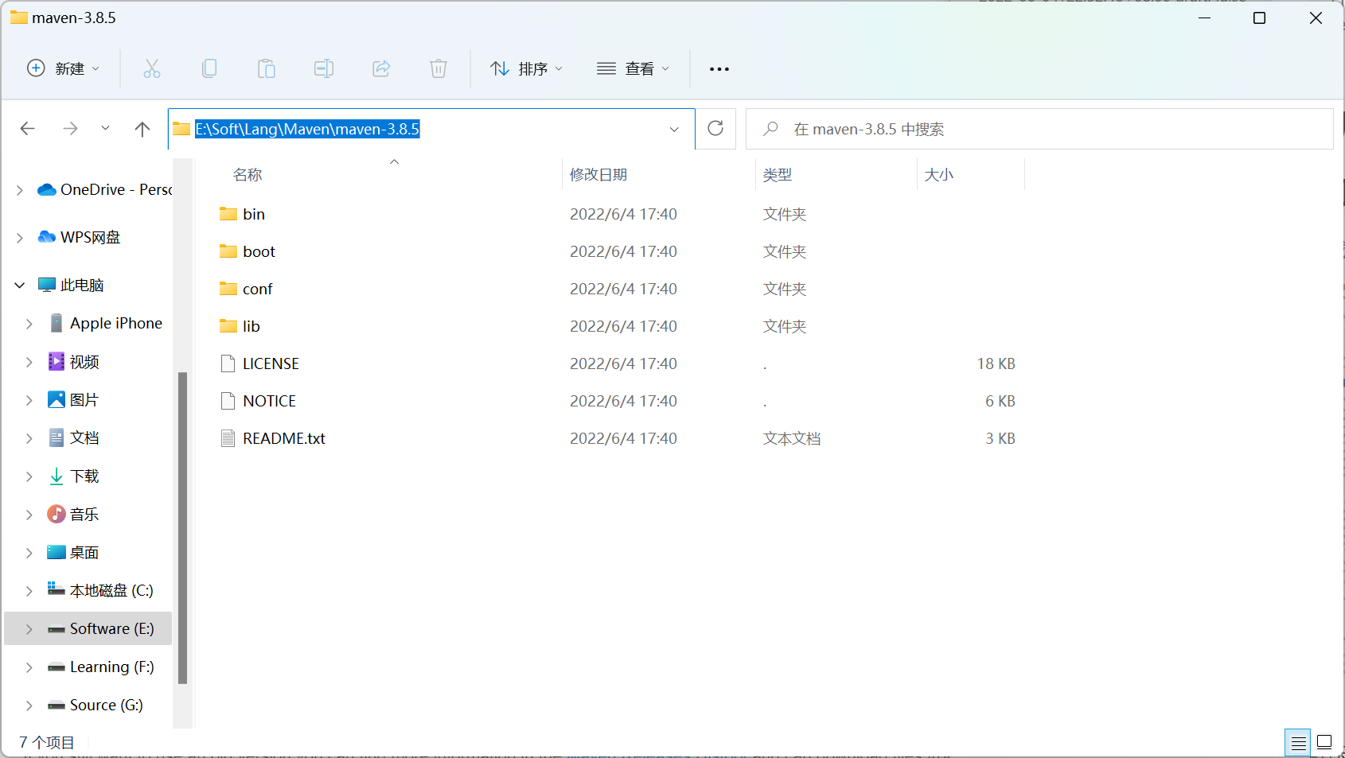Screen dimensions: 1345x758
Task: Click the Share icon in toolbar
Action: click(381, 69)
